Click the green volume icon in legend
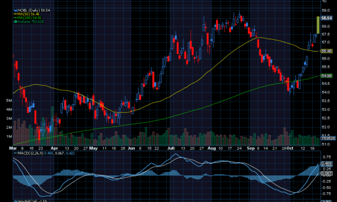The image size is (337, 202). (x=15, y=21)
